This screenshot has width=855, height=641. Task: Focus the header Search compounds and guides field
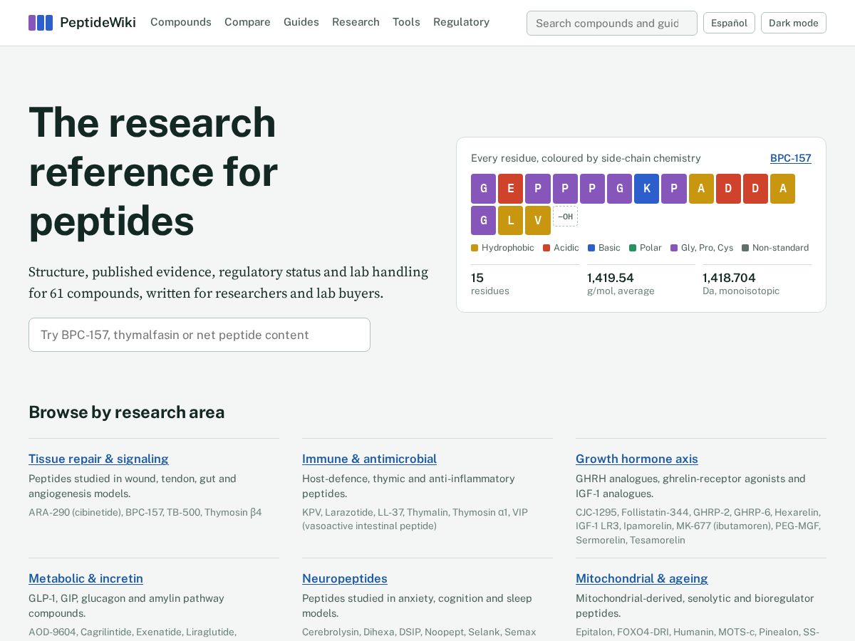point(612,23)
